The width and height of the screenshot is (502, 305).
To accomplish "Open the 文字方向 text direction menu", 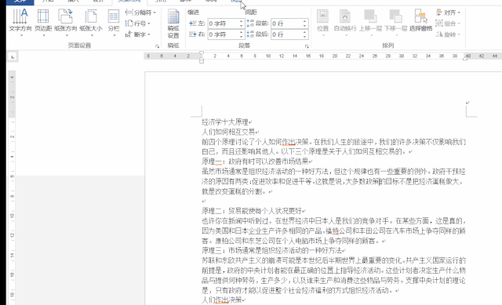I will [x=20, y=23].
